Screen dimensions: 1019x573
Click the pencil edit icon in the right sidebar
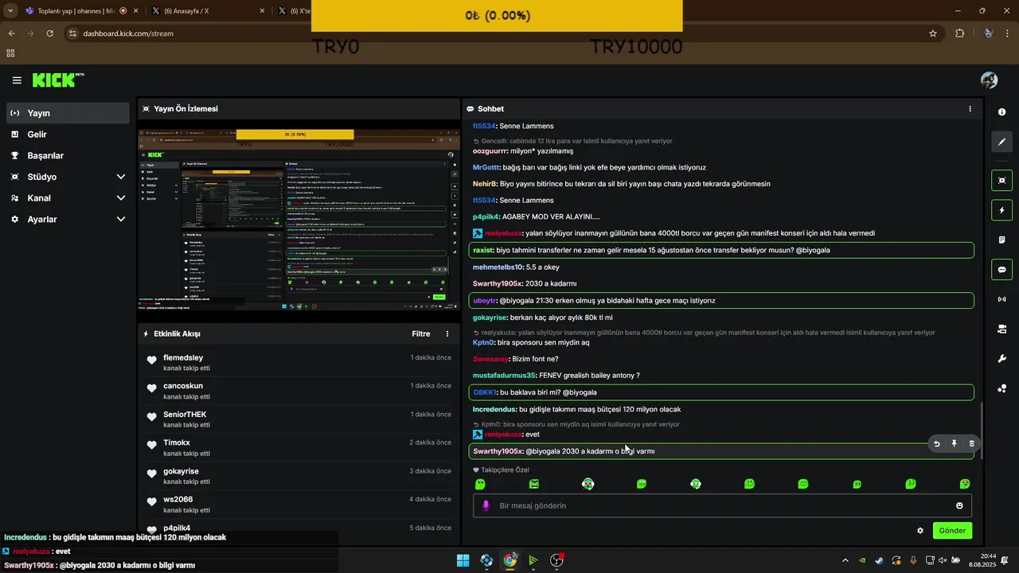tap(1001, 142)
